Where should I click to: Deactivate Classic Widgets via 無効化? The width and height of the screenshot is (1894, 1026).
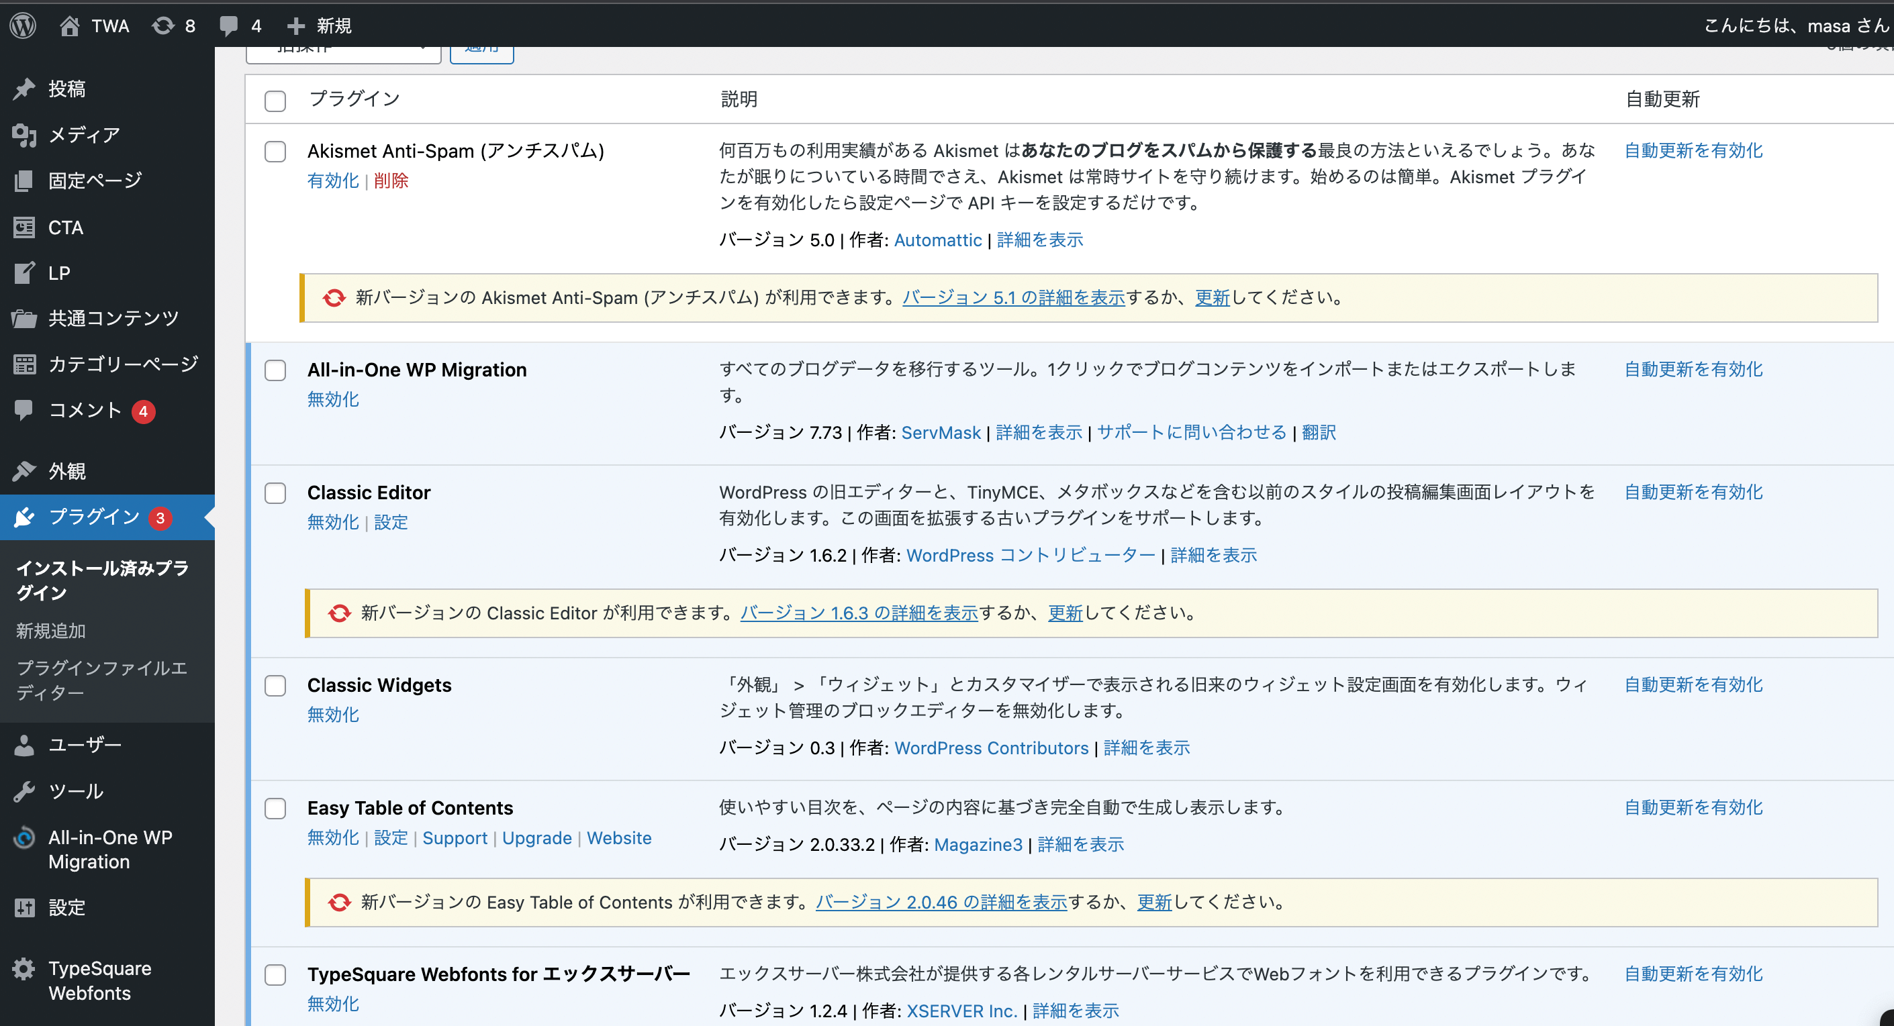click(333, 715)
